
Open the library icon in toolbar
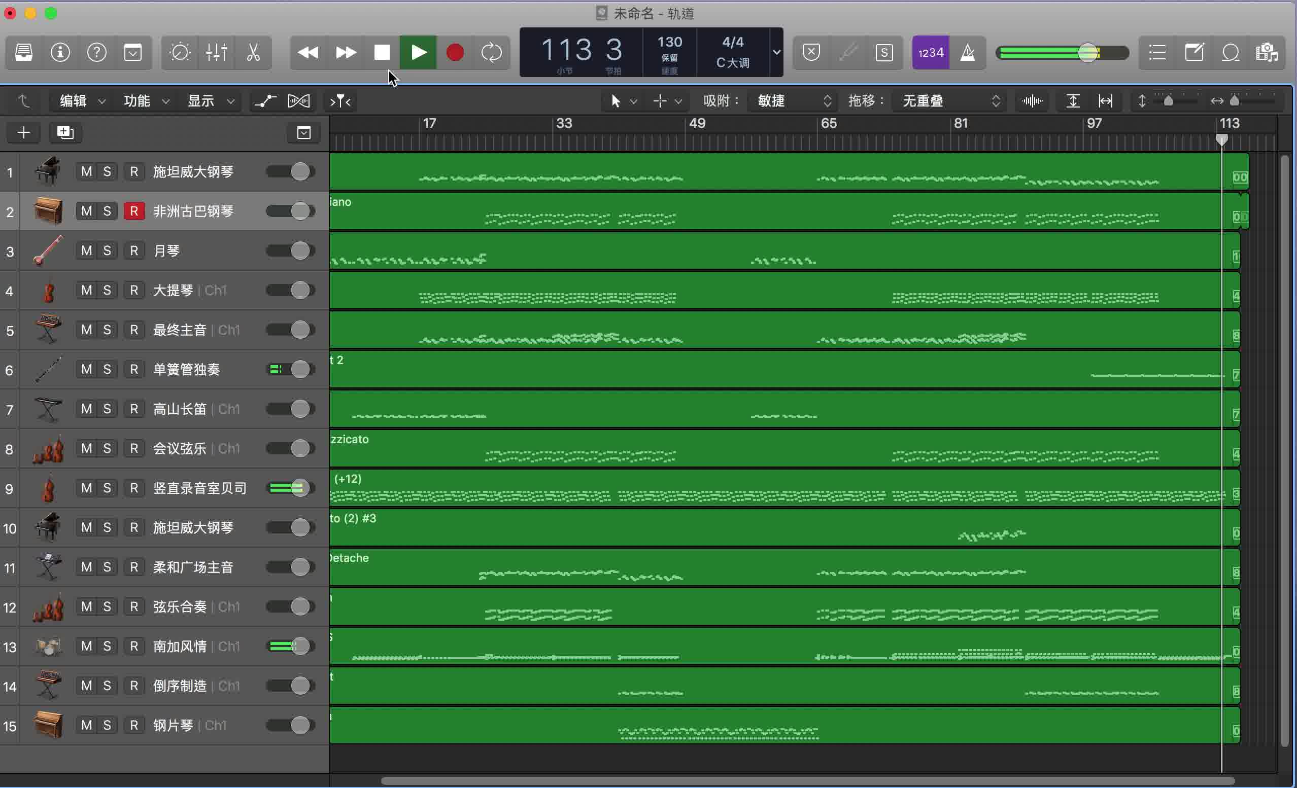23,52
